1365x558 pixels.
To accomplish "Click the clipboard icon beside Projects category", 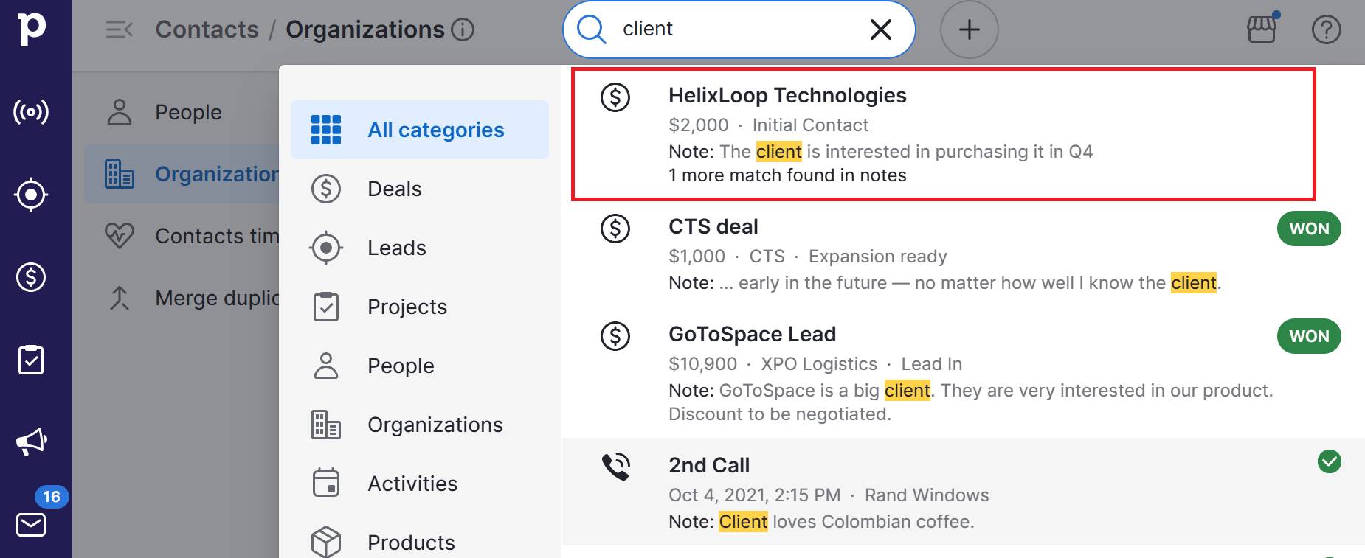I will (326, 307).
